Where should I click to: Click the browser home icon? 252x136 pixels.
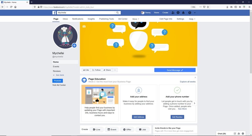(15, 7)
